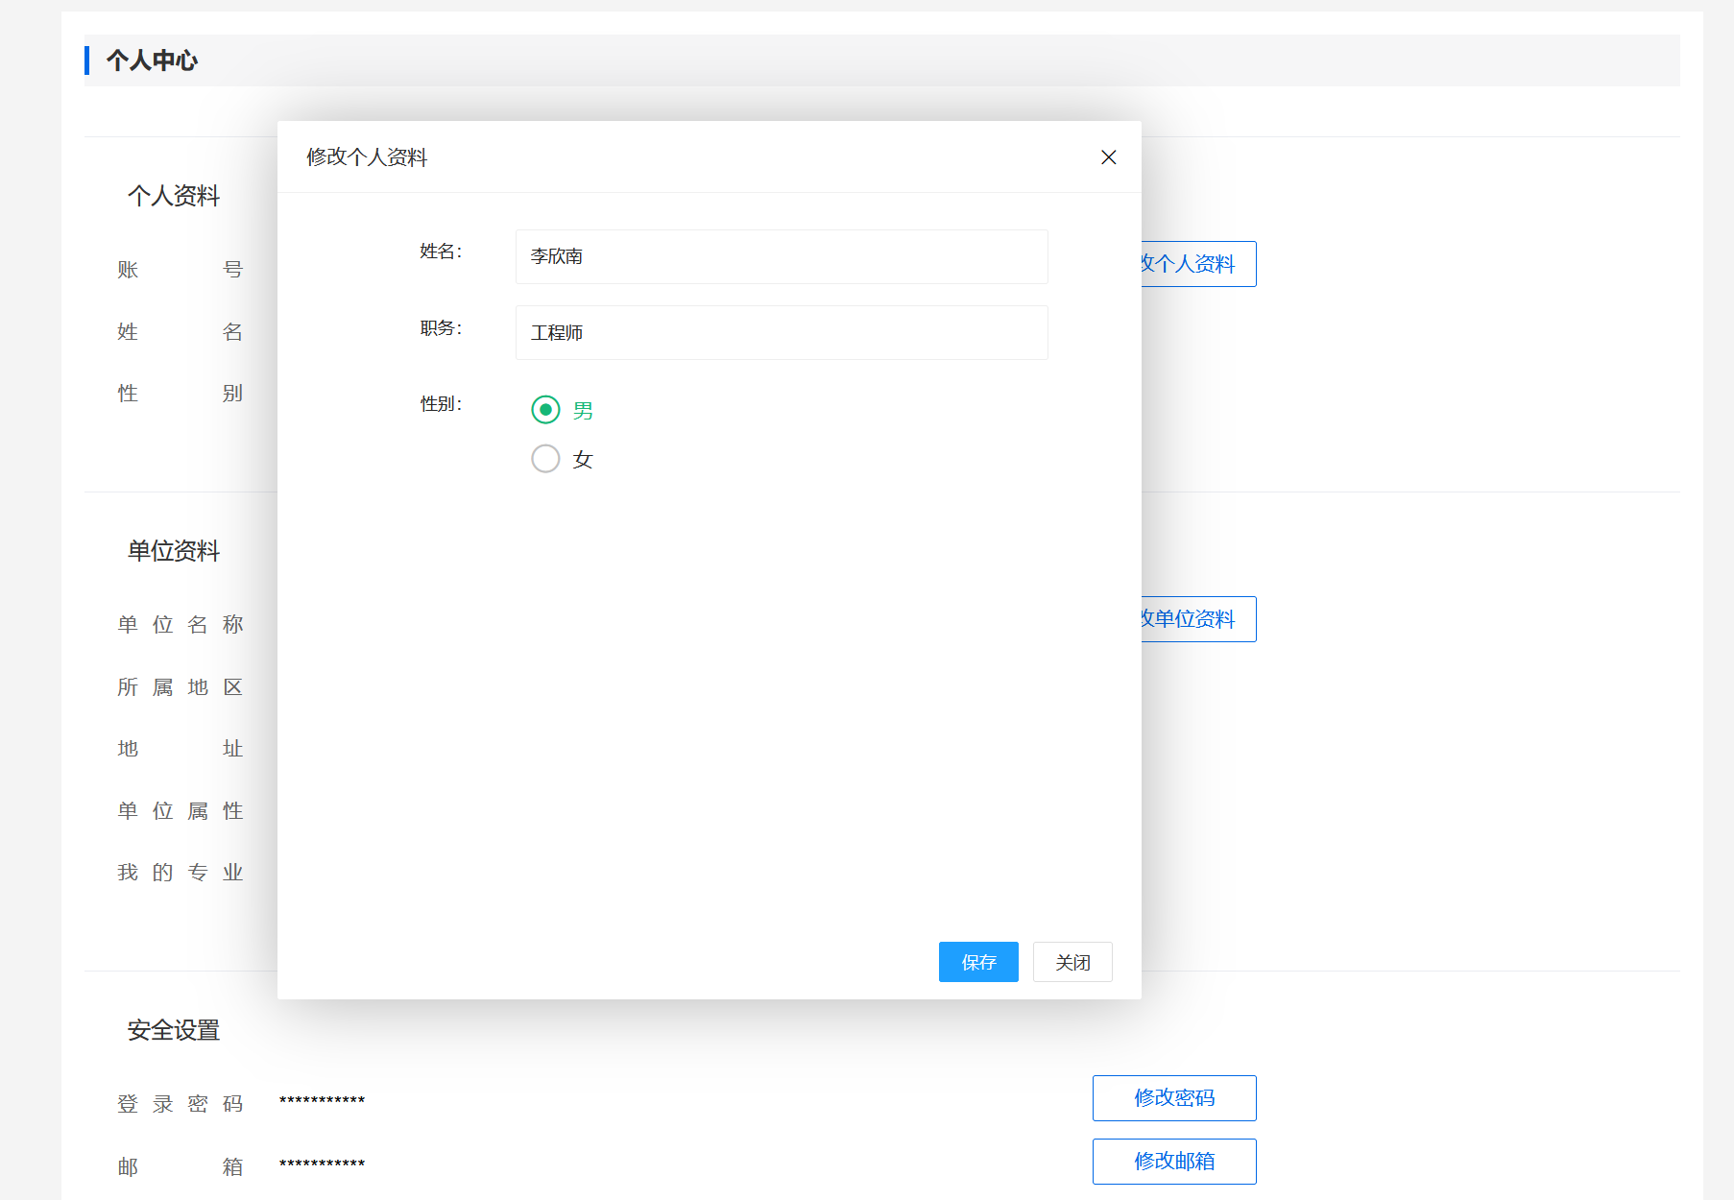The height and width of the screenshot is (1200, 1734).
Task: Click the masked 登录密码 value
Action: [322, 1101]
